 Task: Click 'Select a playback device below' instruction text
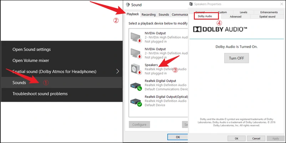[158, 23]
